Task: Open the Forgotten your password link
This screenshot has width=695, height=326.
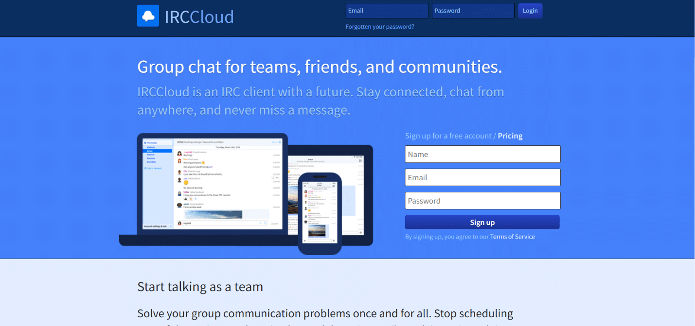Action: (380, 27)
